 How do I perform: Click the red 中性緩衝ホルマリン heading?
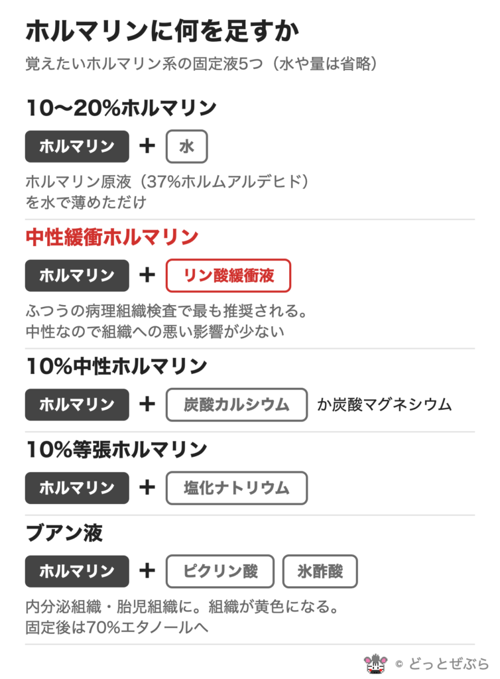click(x=112, y=237)
